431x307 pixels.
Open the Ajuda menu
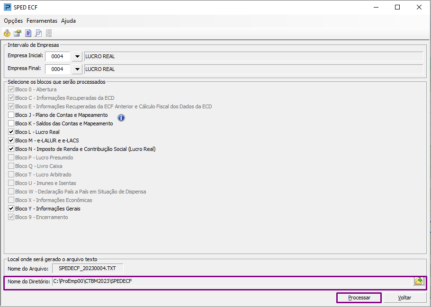click(x=69, y=21)
